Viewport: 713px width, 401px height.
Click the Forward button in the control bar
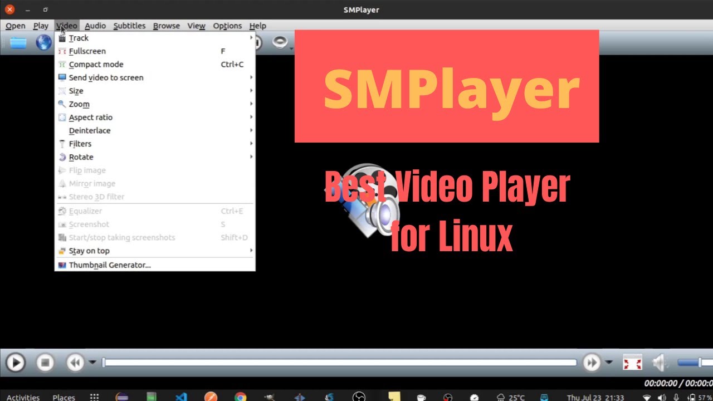(x=592, y=363)
